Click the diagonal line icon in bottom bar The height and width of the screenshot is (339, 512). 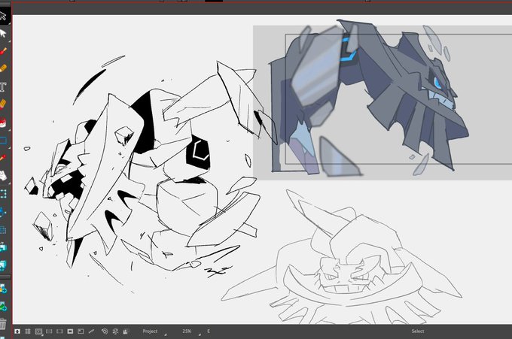coord(91,331)
